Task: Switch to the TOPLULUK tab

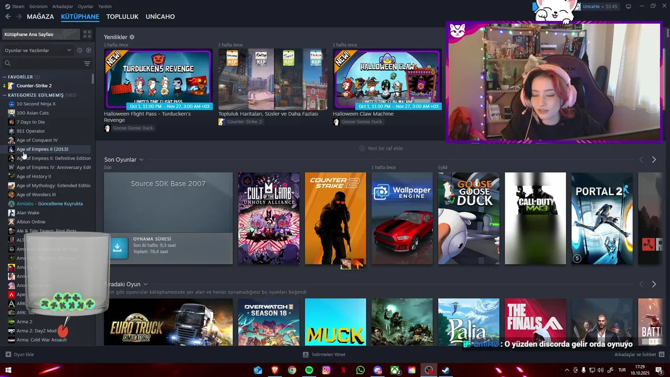Action: (x=122, y=17)
